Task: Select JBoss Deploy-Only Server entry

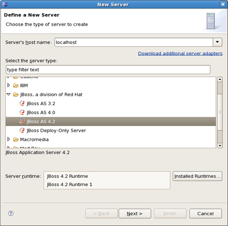Action: point(56,131)
